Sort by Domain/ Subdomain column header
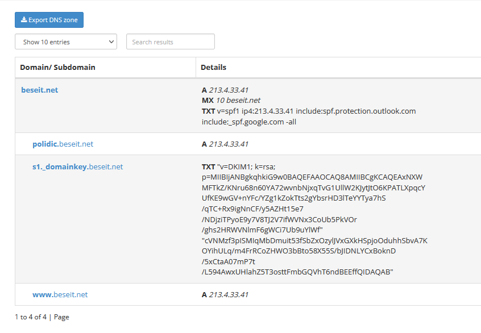Image resolution: width=481 pixels, height=333 pixels. click(57, 67)
